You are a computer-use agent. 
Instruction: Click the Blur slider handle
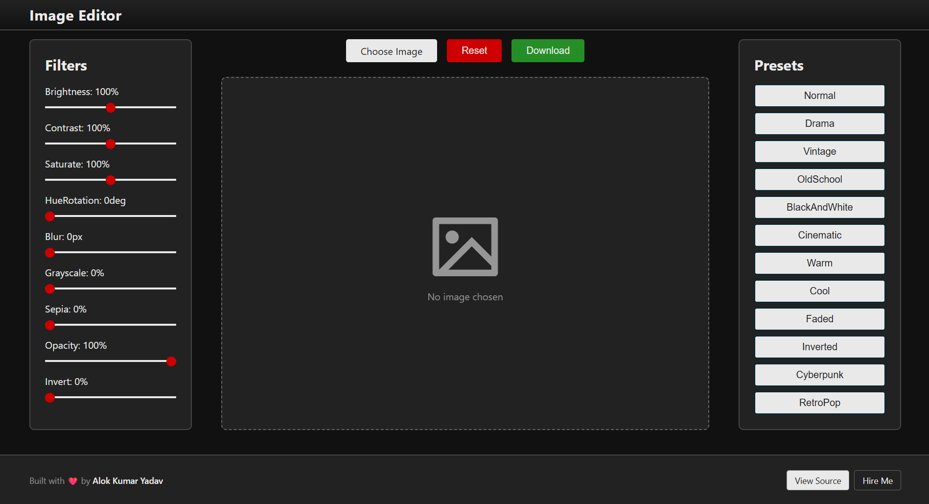50,253
